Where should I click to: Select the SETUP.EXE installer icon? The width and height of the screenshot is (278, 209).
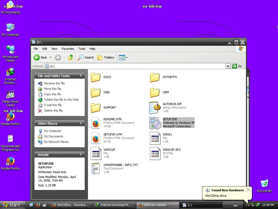(x=155, y=123)
